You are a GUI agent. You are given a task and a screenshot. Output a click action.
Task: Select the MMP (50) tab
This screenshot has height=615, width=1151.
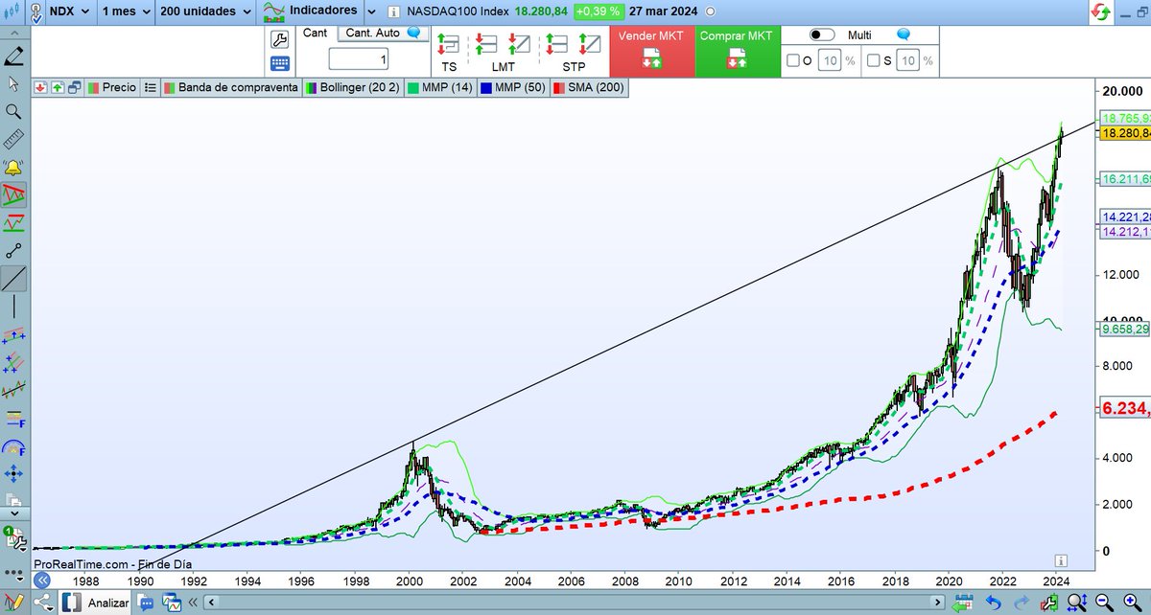pyautogui.click(x=512, y=86)
